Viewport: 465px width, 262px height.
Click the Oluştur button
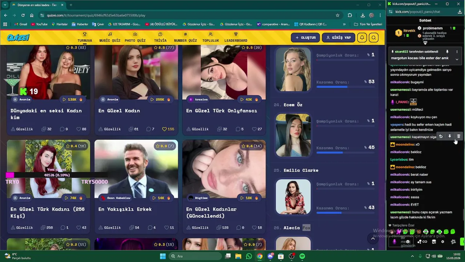305,37
